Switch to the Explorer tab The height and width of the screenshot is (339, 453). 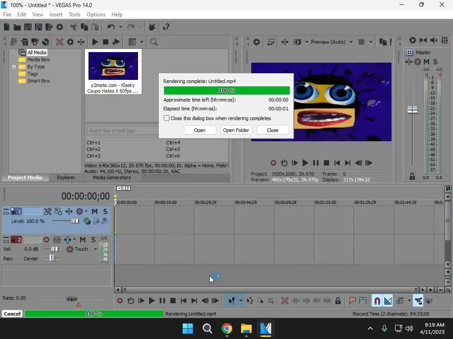(66, 177)
